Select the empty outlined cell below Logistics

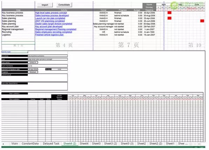coord(18,43)
